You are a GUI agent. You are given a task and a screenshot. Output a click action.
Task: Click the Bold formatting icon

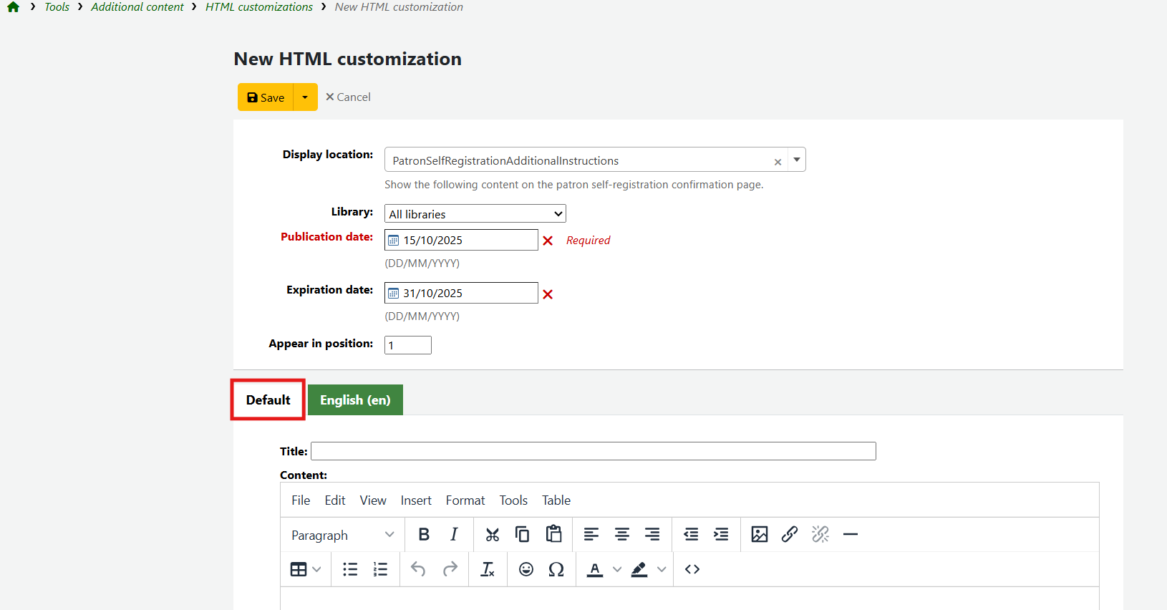424,535
